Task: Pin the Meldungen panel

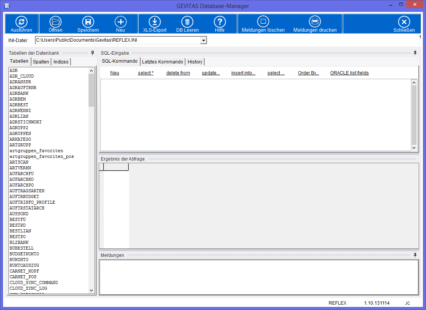Action: [x=415, y=255]
